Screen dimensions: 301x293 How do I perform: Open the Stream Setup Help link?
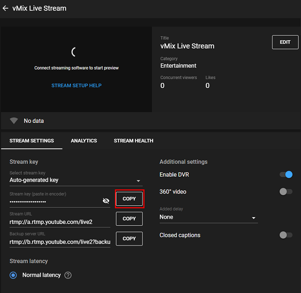coord(77,86)
